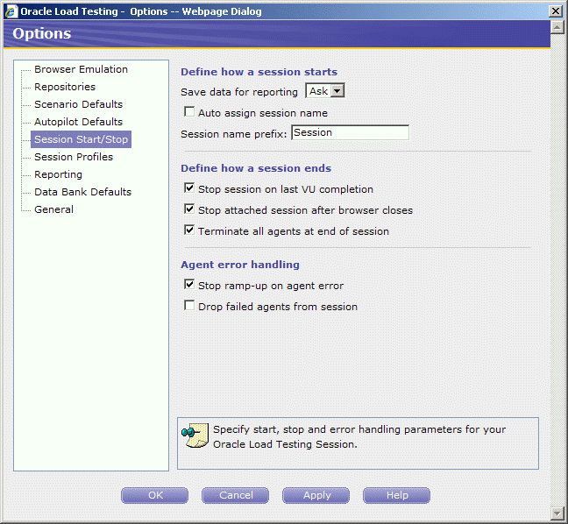Select the Reporting category

(58, 174)
